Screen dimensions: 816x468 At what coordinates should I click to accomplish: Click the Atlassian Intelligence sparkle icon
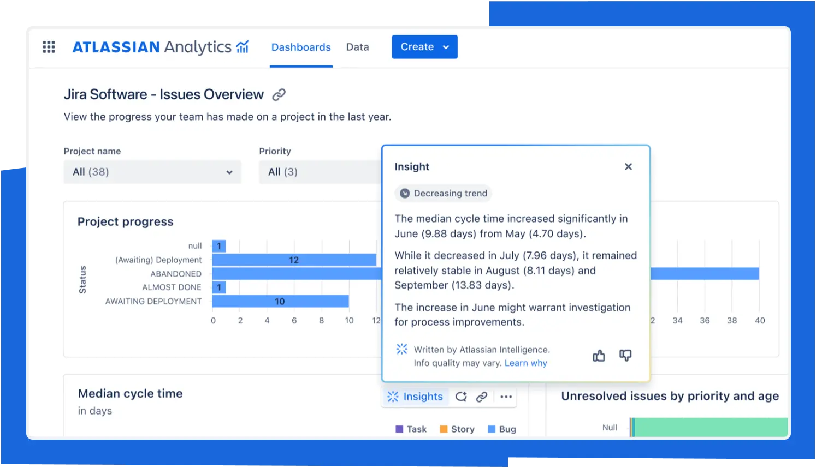(401, 349)
